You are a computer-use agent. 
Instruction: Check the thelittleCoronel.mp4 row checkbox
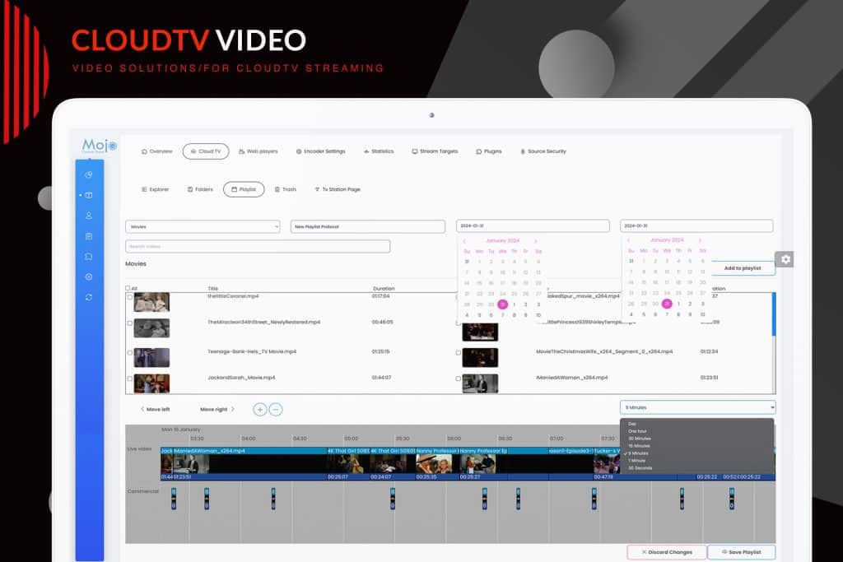click(129, 296)
